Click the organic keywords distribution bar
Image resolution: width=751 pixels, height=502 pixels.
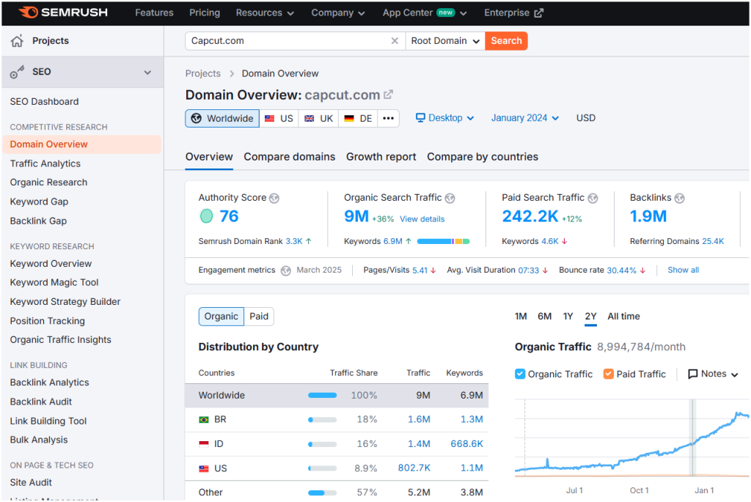coord(443,242)
